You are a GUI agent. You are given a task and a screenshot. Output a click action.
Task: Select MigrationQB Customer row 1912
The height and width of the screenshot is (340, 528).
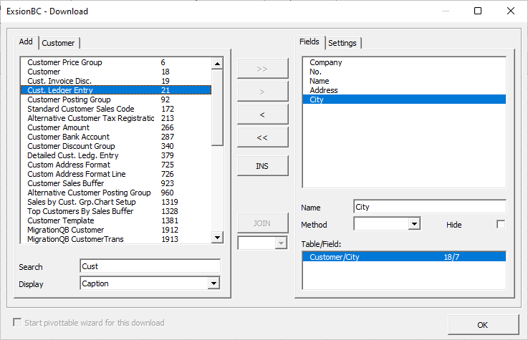click(x=116, y=230)
